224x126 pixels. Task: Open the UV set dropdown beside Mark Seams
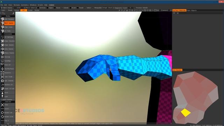pos(20,8)
